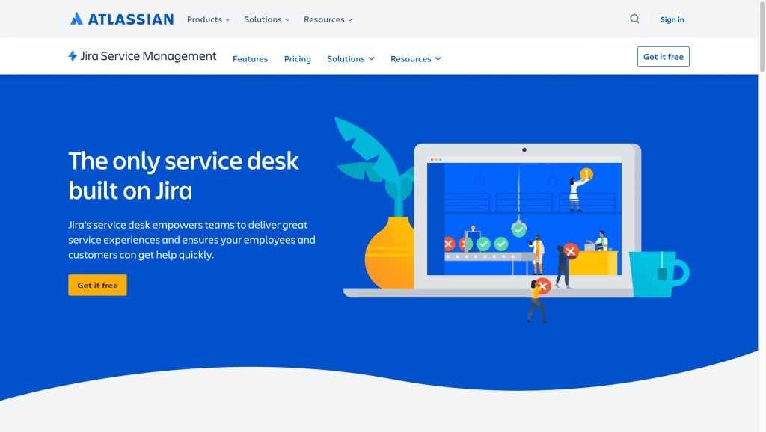Image resolution: width=766 pixels, height=432 pixels.
Task: Click the Atlassian triangle logo
Action: click(x=78, y=19)
